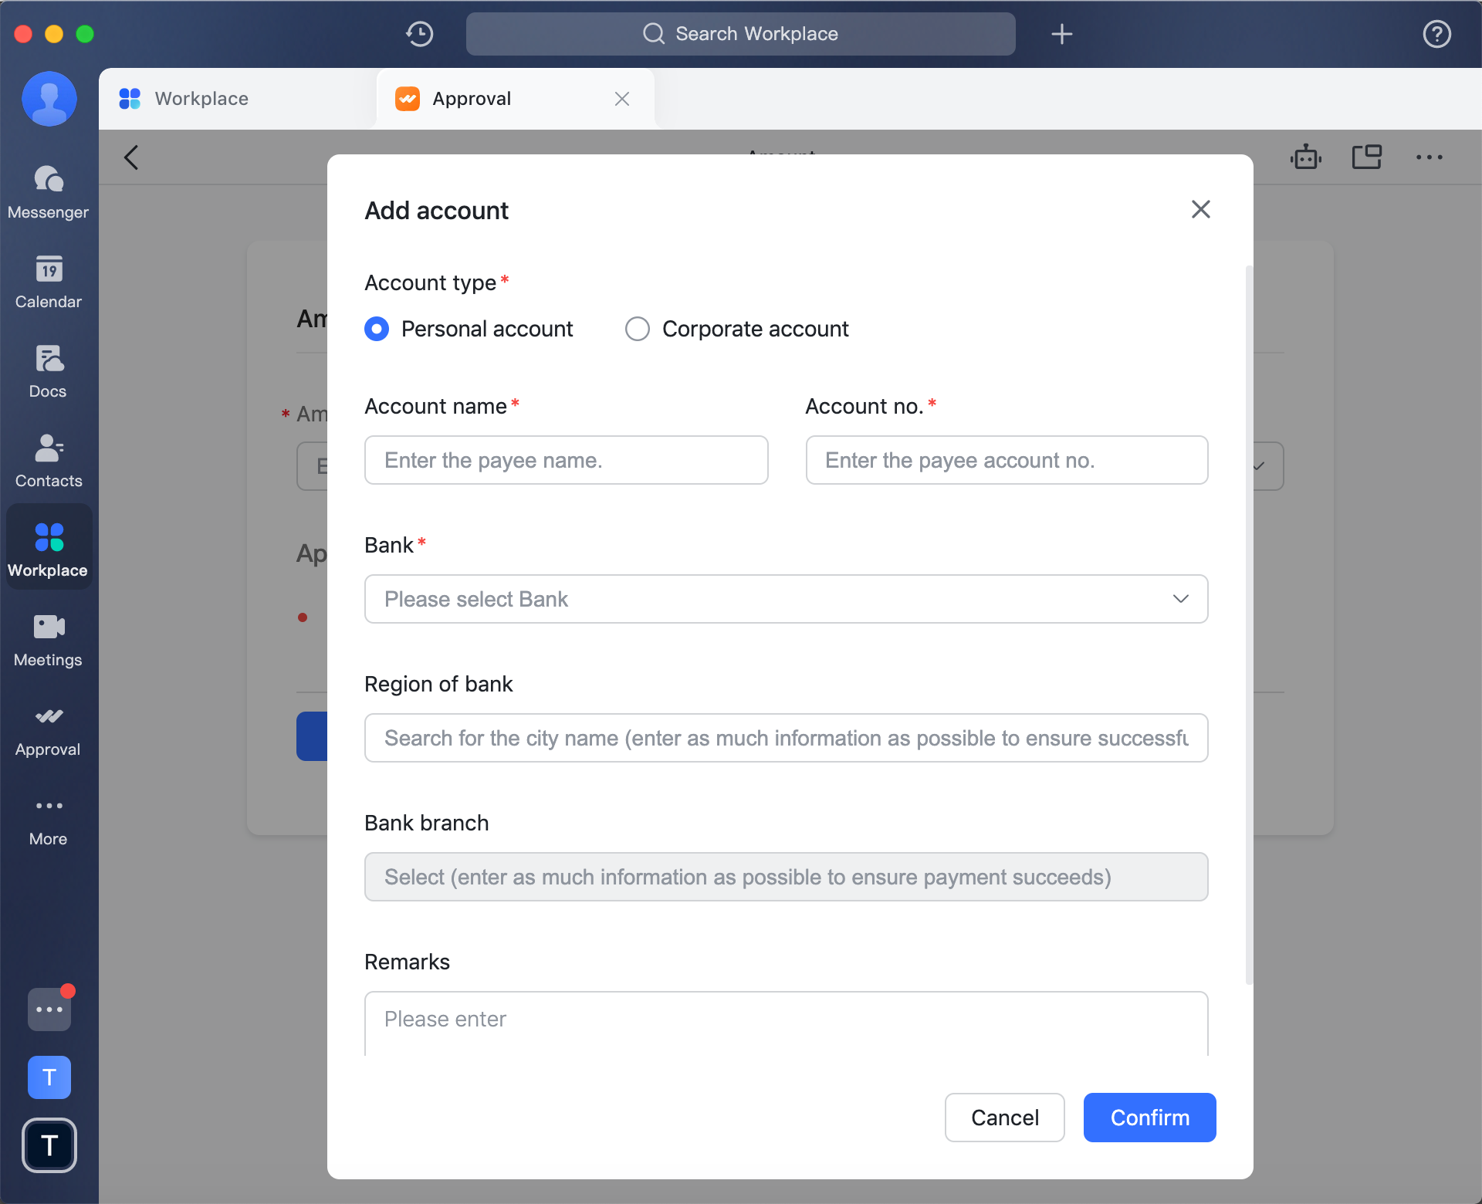Confirm the Add account dialog

1149,1118
